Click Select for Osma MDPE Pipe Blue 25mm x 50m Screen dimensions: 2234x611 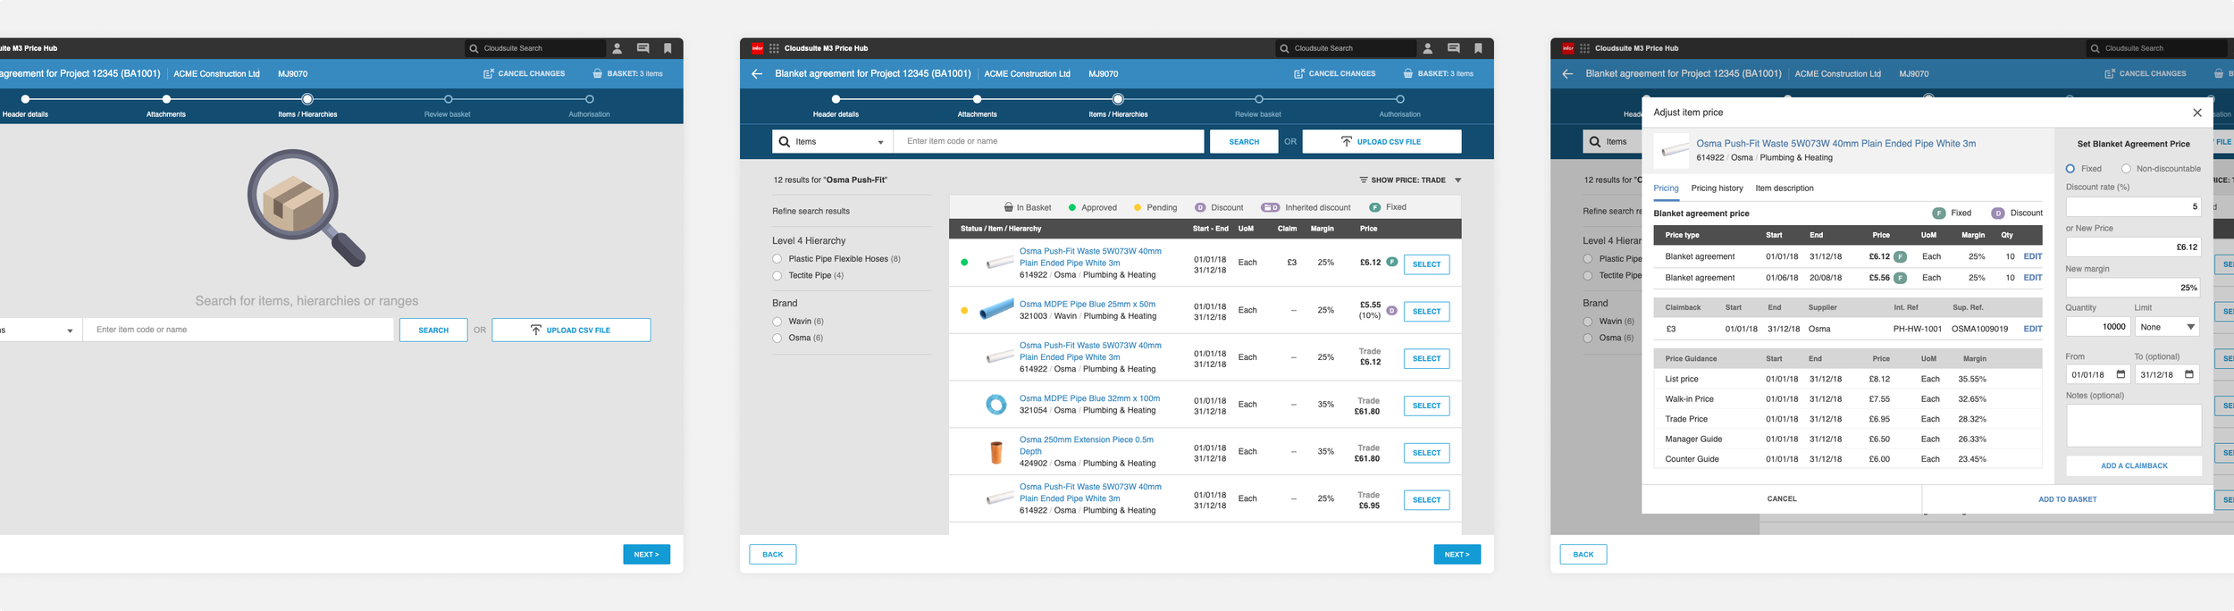coord(1426,311)
